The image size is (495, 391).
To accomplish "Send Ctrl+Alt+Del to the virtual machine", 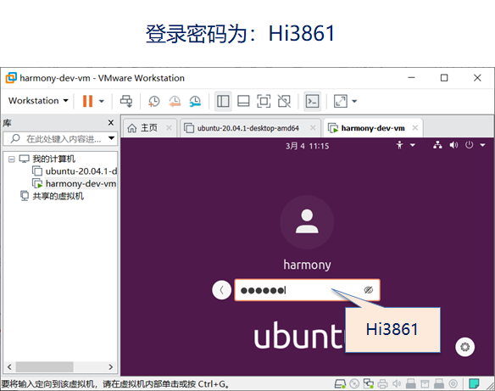I will point(126,101).
